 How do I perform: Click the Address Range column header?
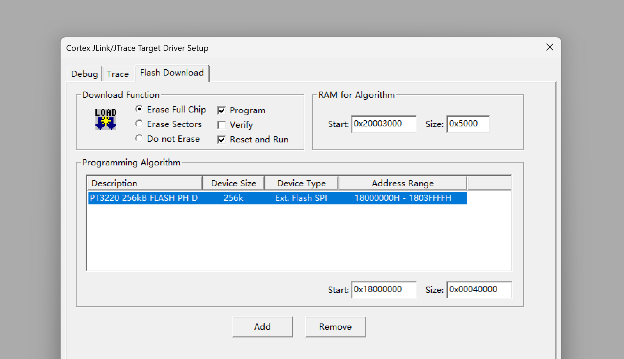pyautogui.click(x=402, y=183)
